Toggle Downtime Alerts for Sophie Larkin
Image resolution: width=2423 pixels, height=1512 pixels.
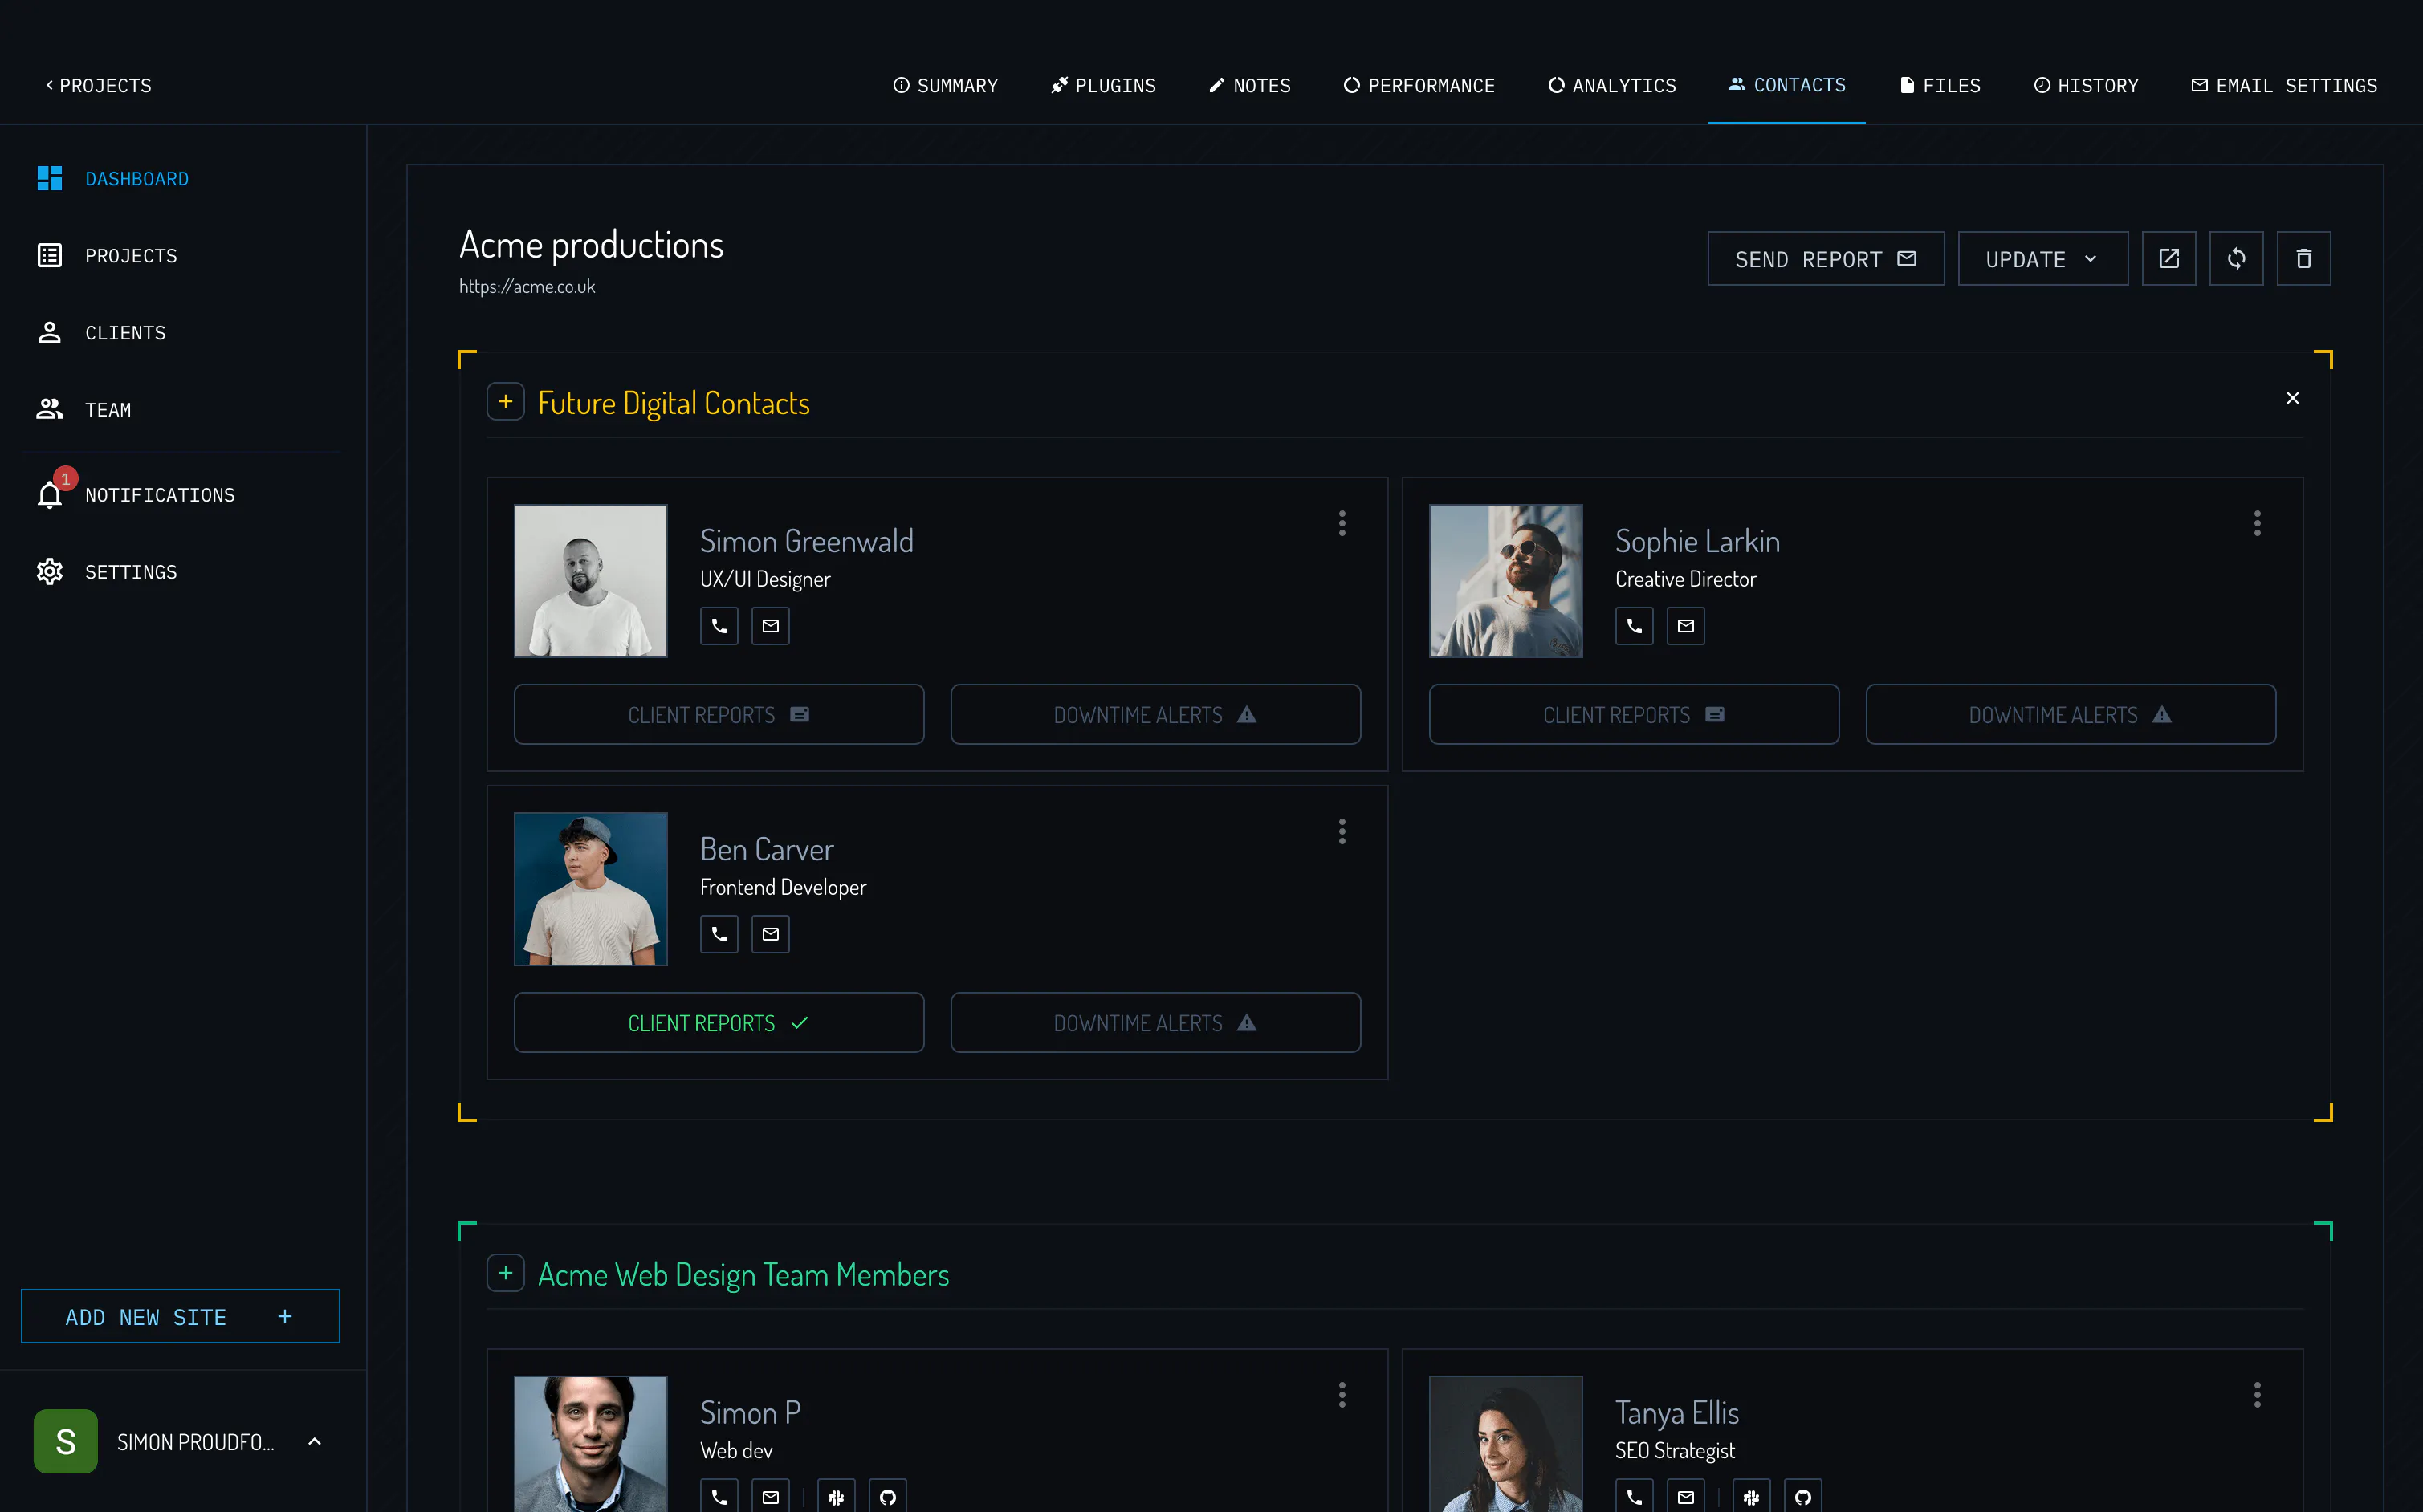pyautogui.click(x=2071, y=714)
